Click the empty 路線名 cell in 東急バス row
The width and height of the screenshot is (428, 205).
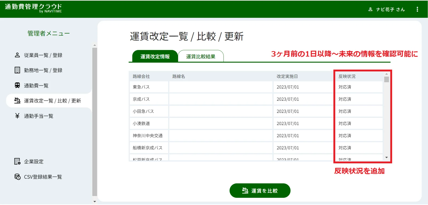pos(221,87)
